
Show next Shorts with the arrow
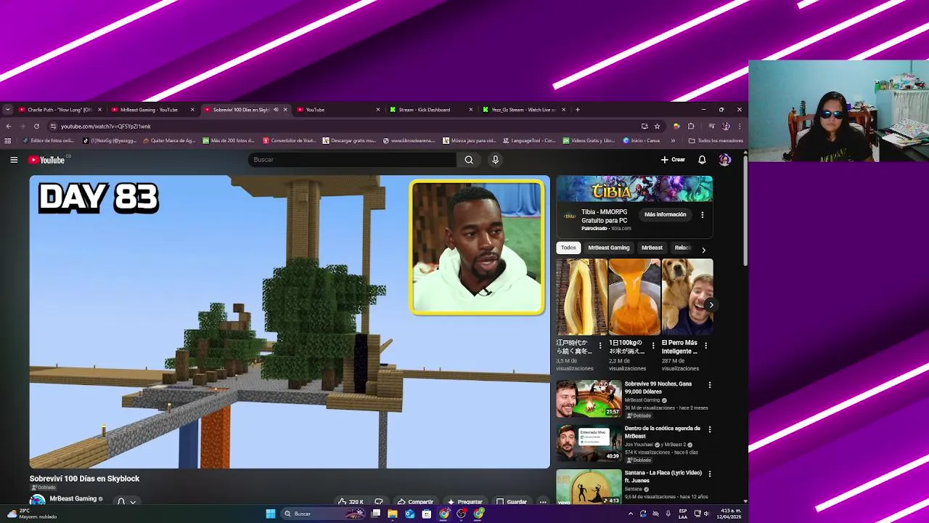pos(710,305)
